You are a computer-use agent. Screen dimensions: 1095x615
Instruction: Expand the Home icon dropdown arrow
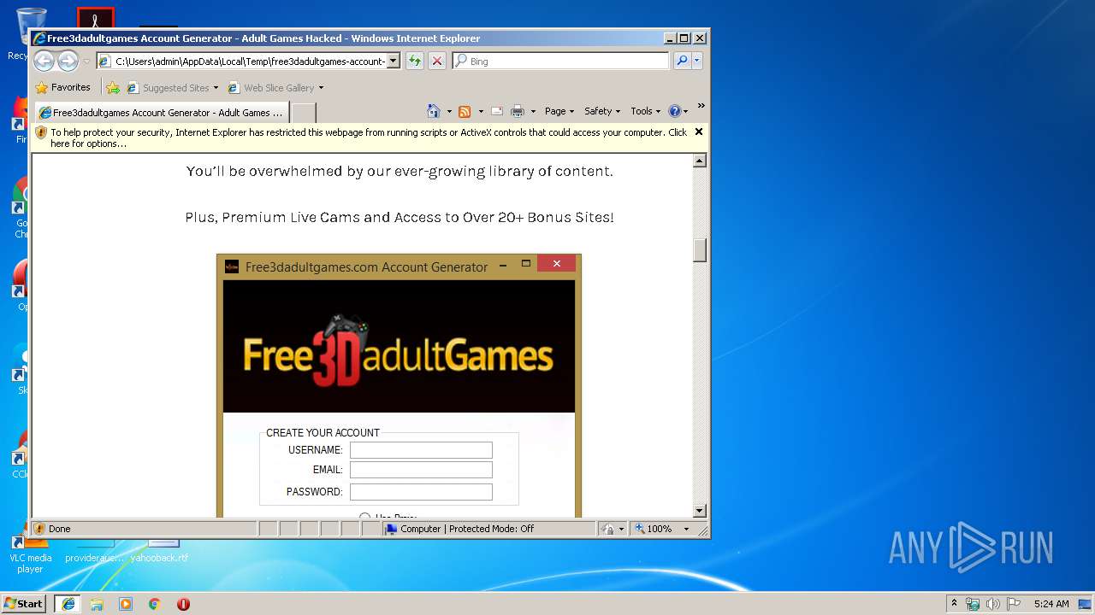[x=449, y=111]
